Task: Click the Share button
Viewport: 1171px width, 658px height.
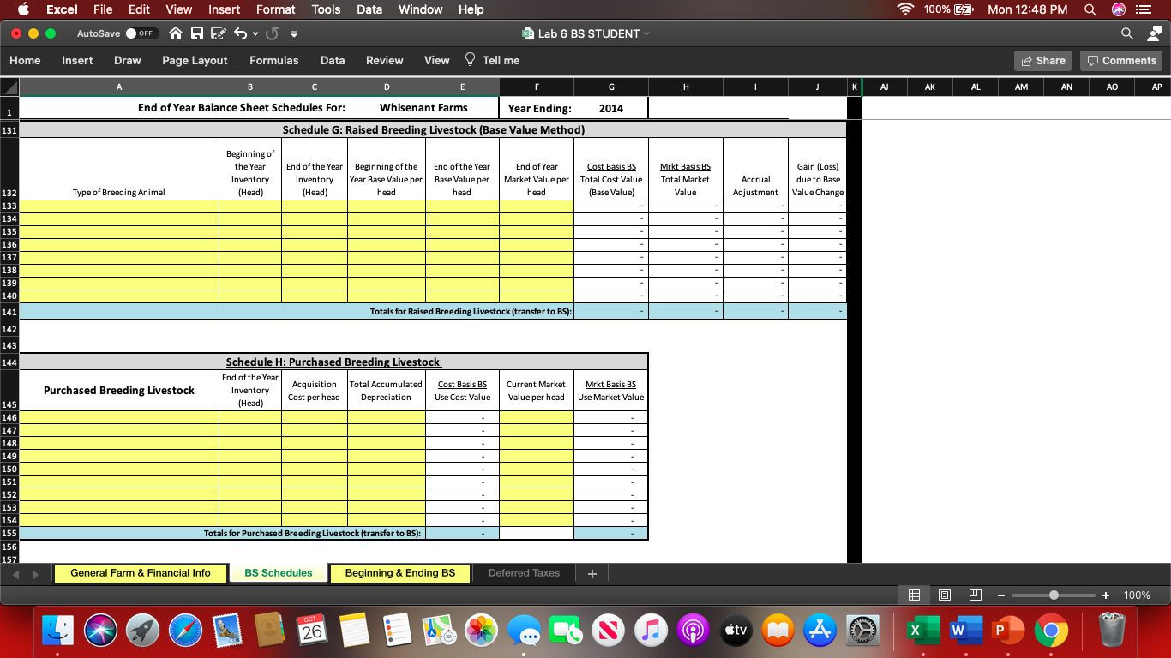Action: (x=1042, y=60)
